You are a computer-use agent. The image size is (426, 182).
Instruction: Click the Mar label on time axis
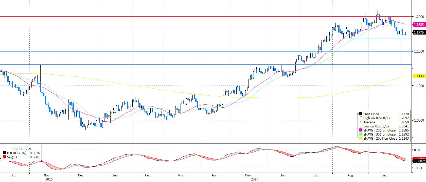(181, 175)
